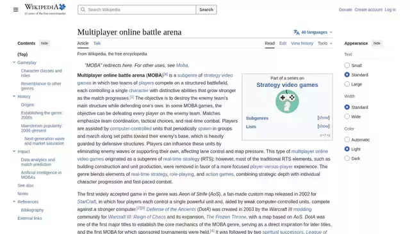Select Dark color mode

(347, 159)
